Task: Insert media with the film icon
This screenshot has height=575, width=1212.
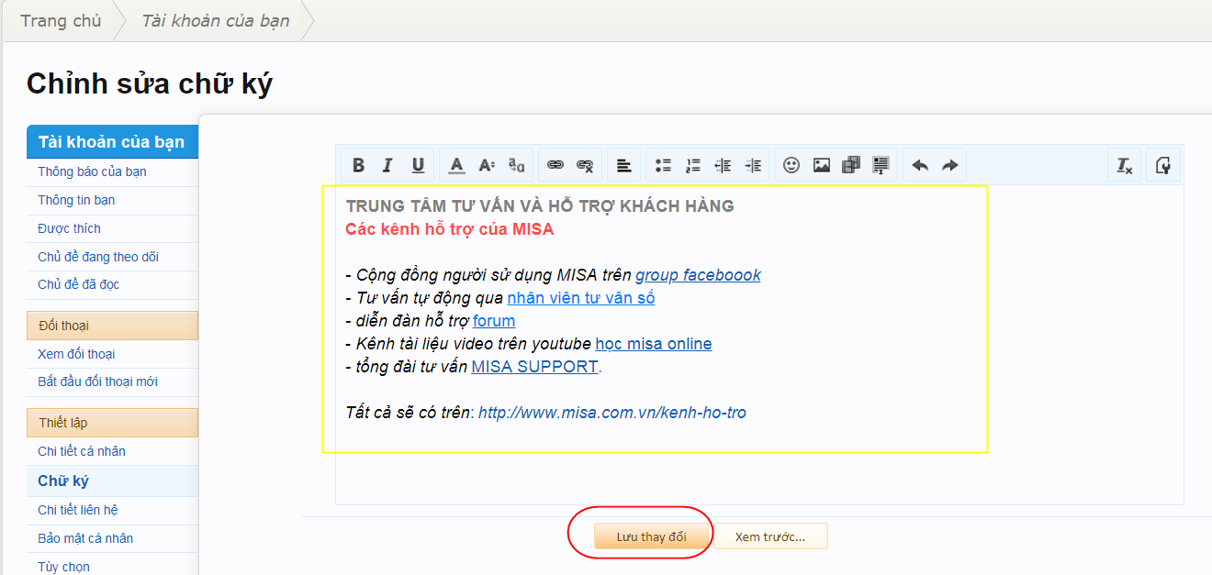Action: [x=851, y=165]
